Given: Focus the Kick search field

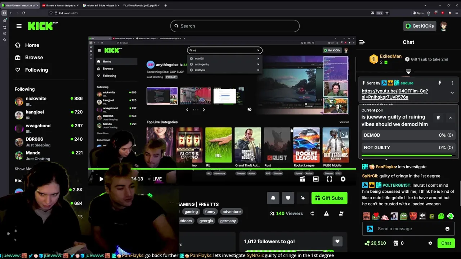Looking at the screenshot, I should tap(235, 26).
